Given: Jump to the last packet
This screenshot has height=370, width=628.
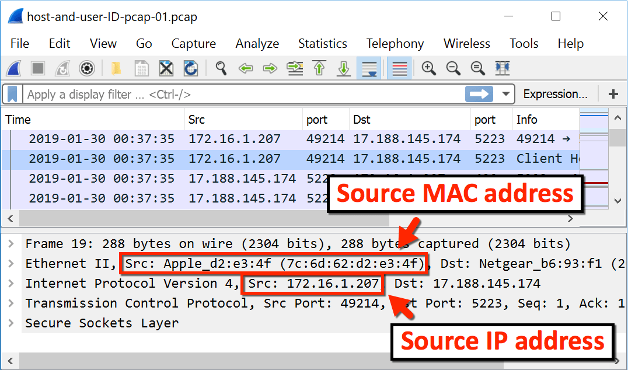Looking at the screenshot, I should pos(344,68).
